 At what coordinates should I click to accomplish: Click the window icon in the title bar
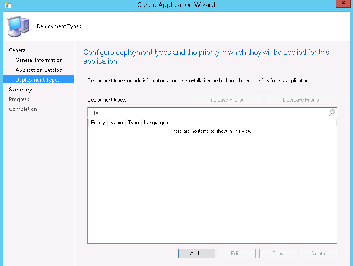point(8,5)
